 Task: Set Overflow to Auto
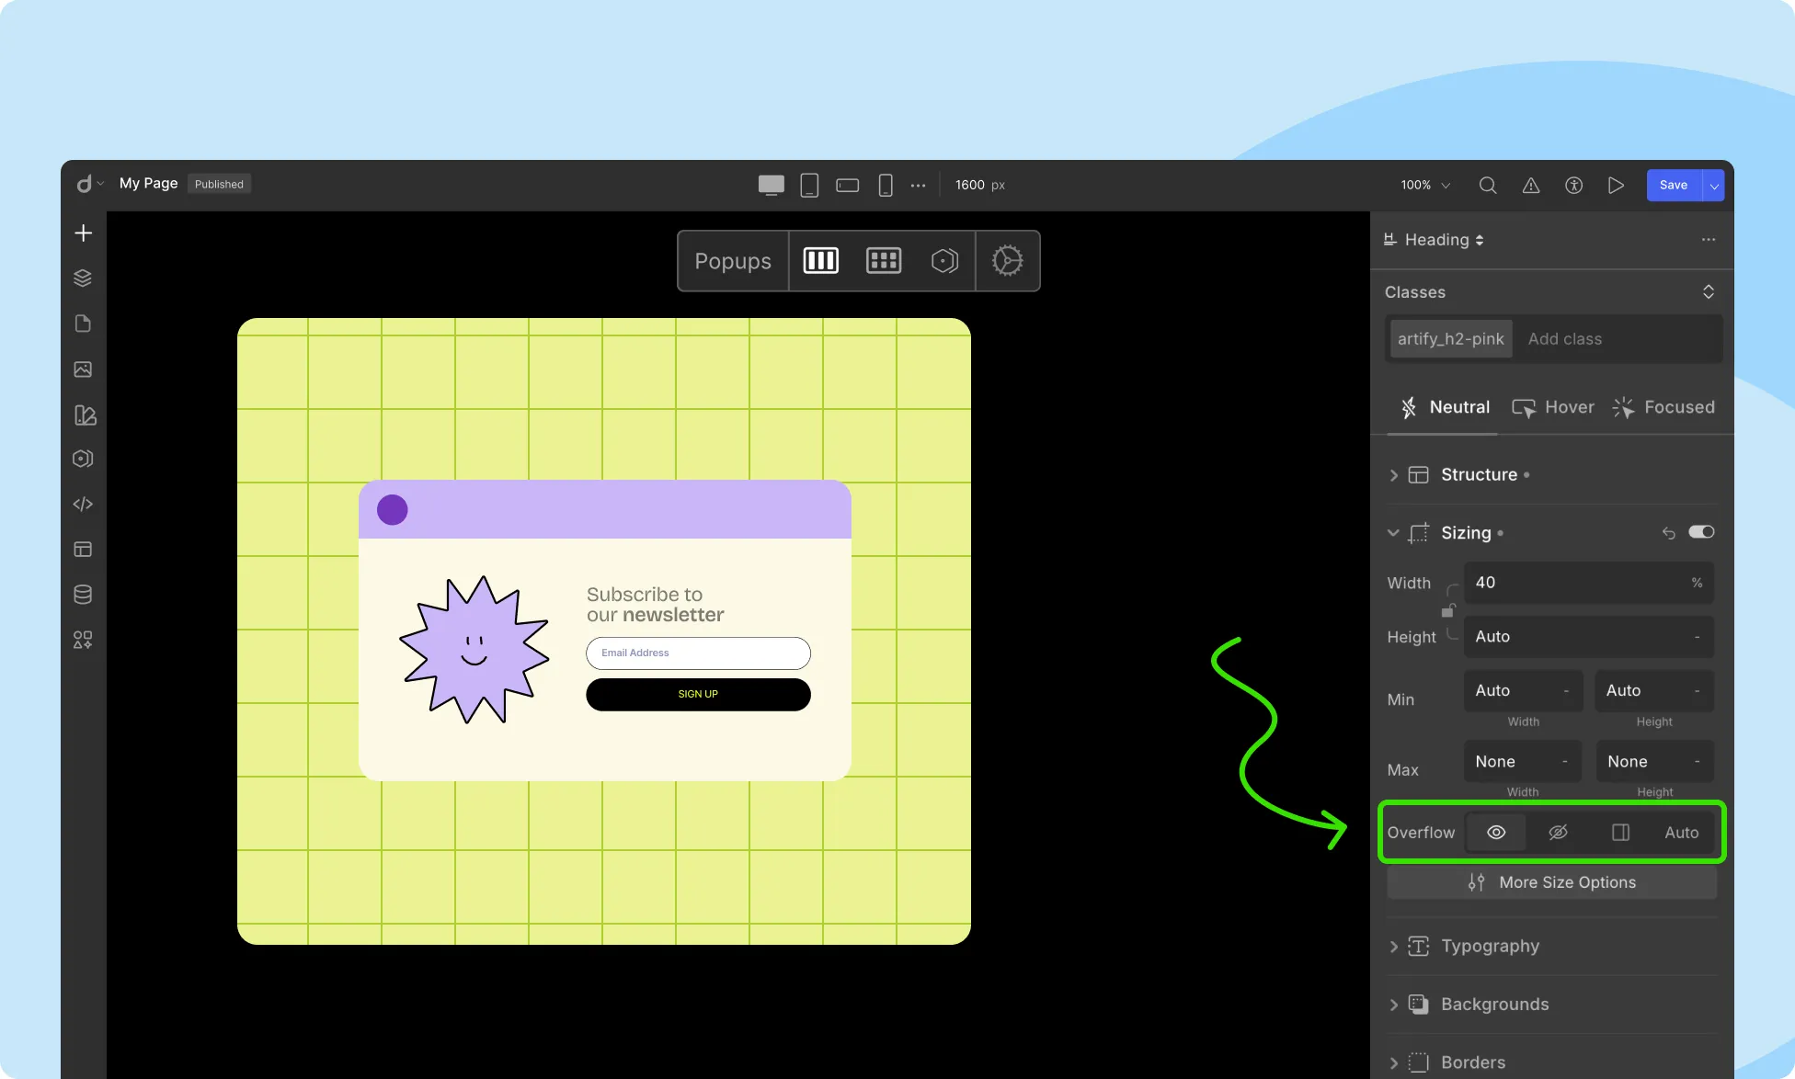coord(1682,833)
